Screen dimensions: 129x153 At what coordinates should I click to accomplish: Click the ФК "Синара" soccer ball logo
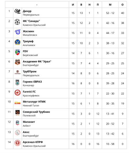18,22
